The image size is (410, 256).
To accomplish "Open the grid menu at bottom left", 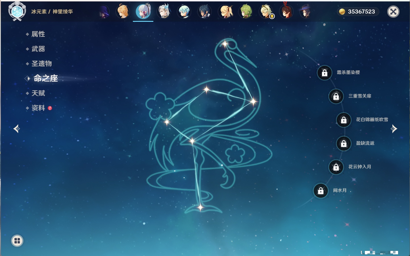I will tap(17, 241).
